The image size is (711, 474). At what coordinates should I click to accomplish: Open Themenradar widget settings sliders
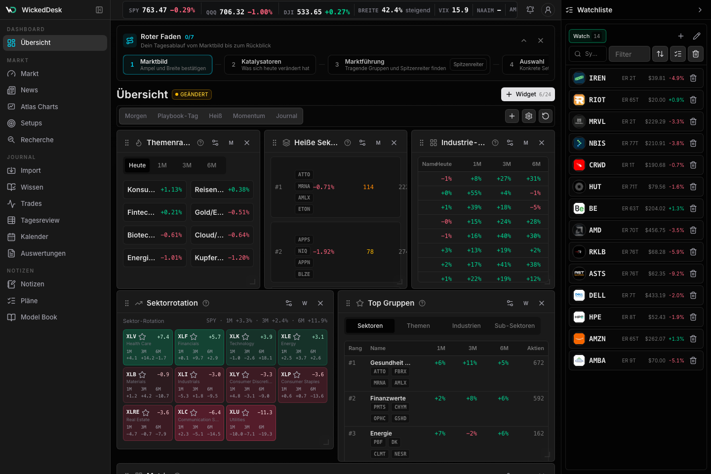[x=215, y=143]
